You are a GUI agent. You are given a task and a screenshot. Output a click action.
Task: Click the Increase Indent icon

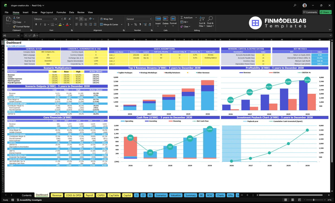click(x=95, y=25)
